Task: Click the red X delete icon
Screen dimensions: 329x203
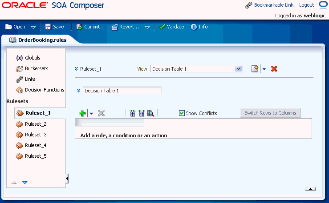Action: click(x=274, y=69)
